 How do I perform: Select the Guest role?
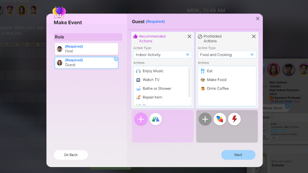86,63
